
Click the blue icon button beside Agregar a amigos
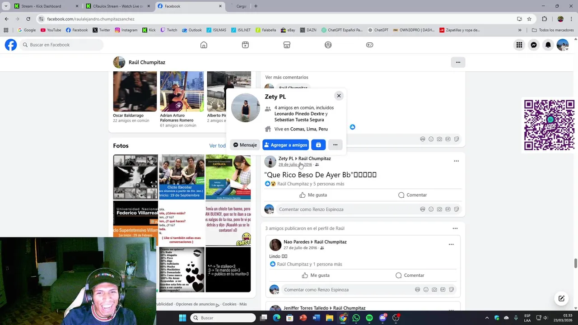(318, 145)
